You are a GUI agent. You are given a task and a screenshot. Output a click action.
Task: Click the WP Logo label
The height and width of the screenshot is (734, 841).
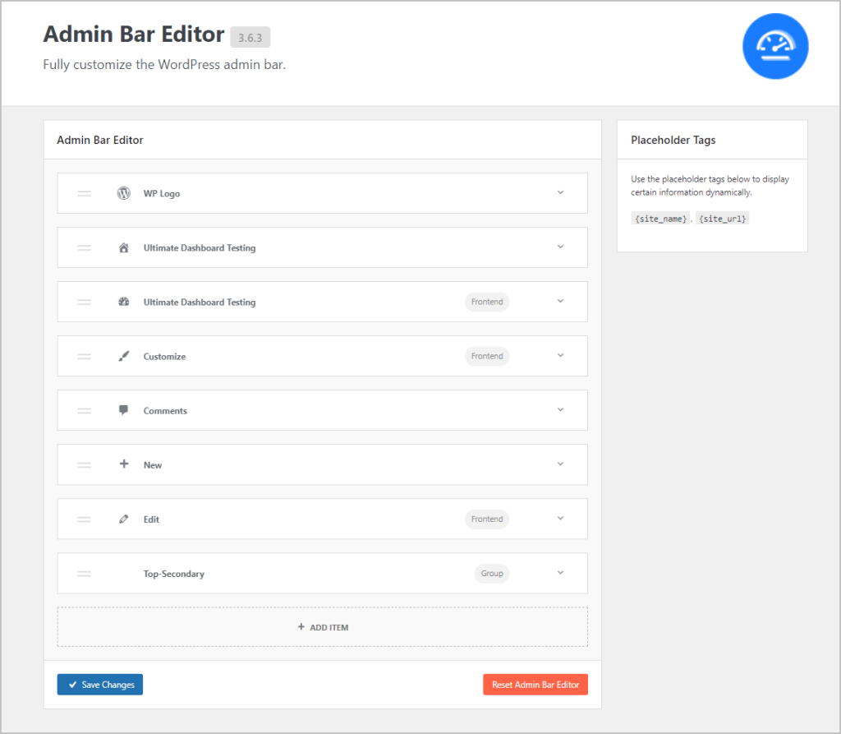(x=162, y=193)
